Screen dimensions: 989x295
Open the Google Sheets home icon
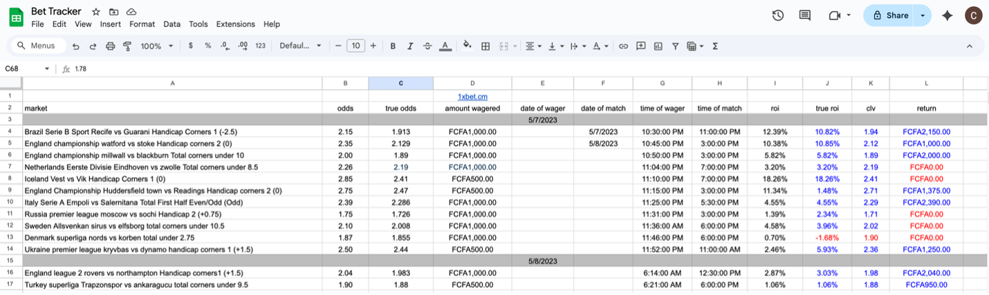coord(16,17)
